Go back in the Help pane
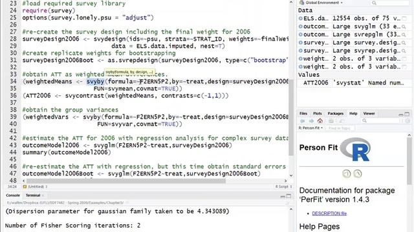Image resolution: width=414 pixels, height=232 pixels. tap(303, 121)
